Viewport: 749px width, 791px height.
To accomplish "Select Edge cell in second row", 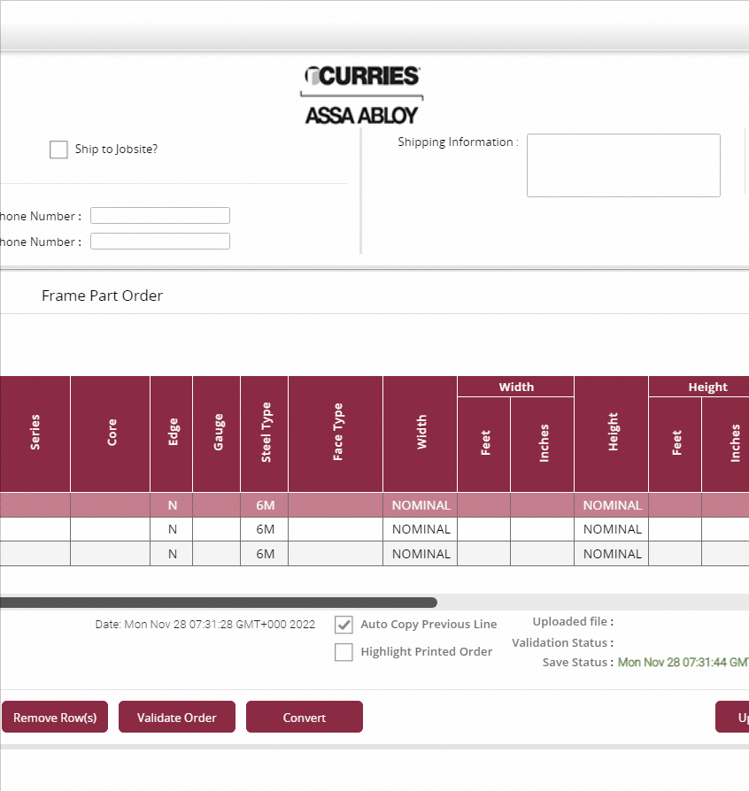I will 172,529.
